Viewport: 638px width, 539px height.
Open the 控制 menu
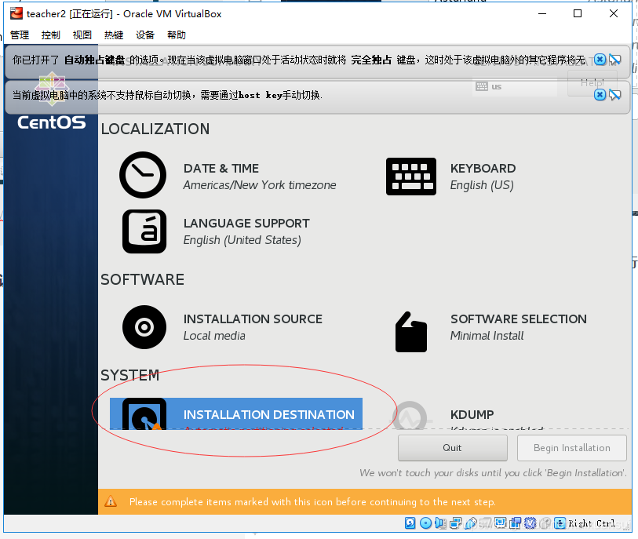51,35
